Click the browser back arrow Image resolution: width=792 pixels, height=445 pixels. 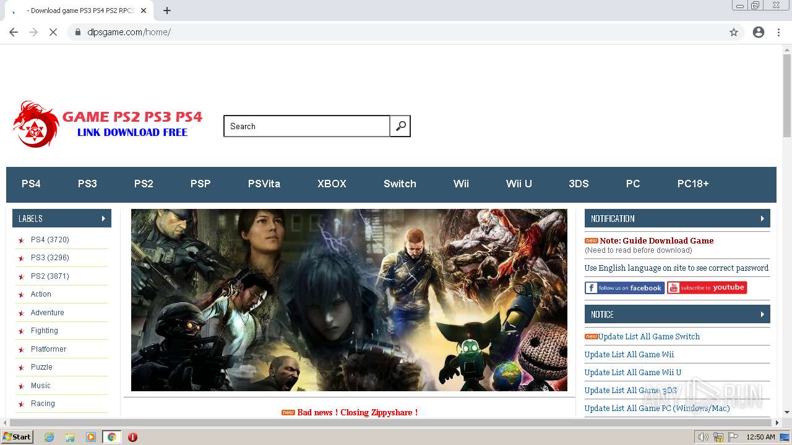(14, 32)
